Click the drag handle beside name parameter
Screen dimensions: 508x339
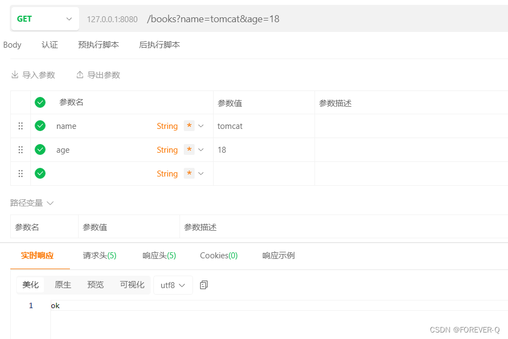pyautogui.click(x=20, y=126)
